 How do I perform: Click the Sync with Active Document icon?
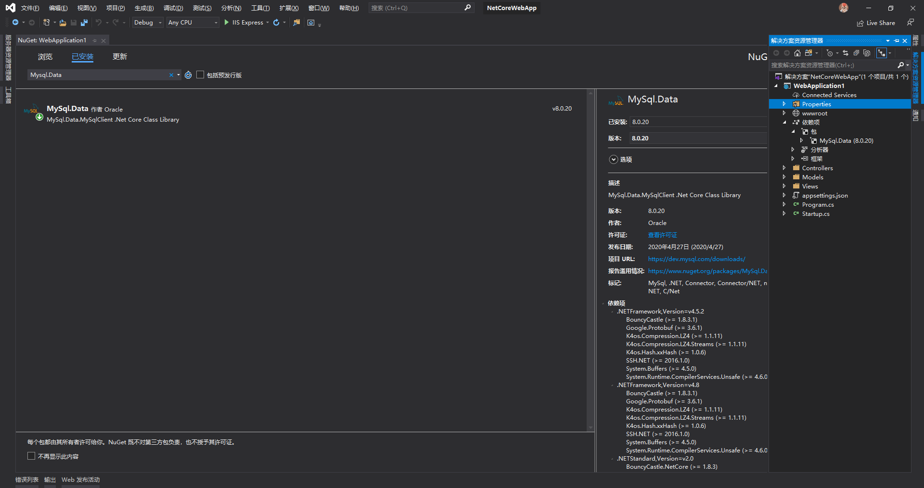846,53
